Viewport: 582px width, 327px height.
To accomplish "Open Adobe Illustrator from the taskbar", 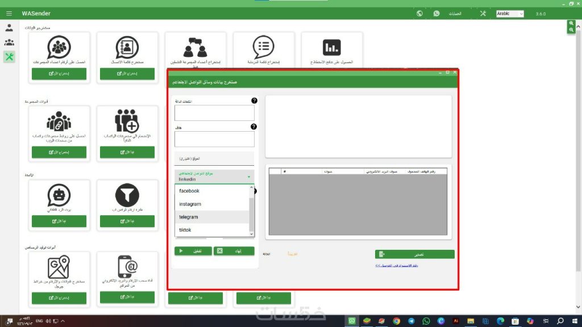I will point(456,321).
